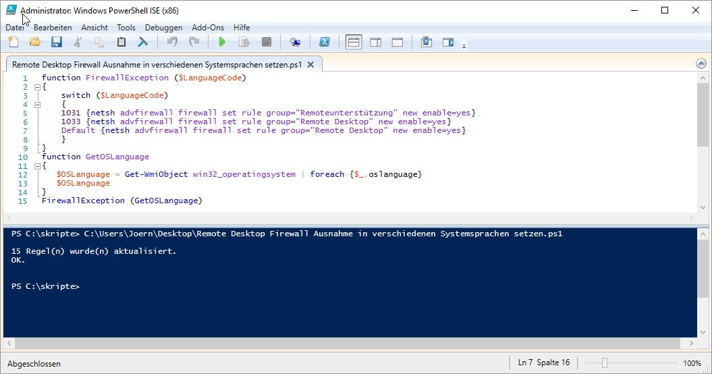Close the Remote Desktop Firewall script tab

[x=310, y=65]
